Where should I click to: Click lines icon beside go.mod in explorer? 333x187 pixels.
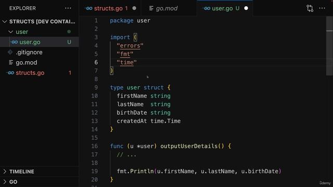point(11,62)
